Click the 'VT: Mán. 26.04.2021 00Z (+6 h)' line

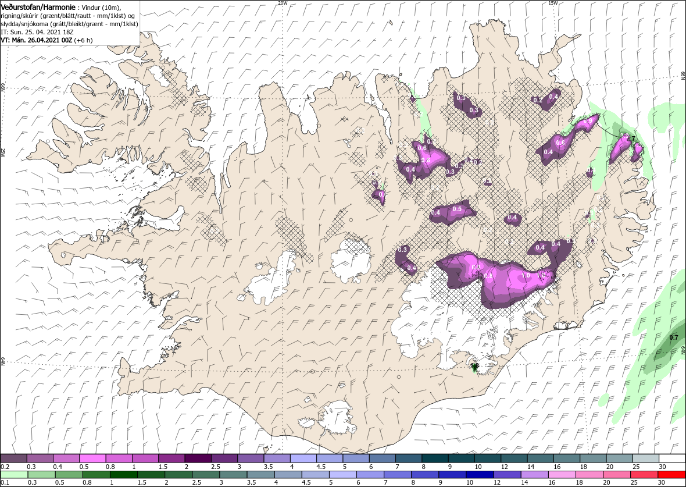[x=47, y=40]
